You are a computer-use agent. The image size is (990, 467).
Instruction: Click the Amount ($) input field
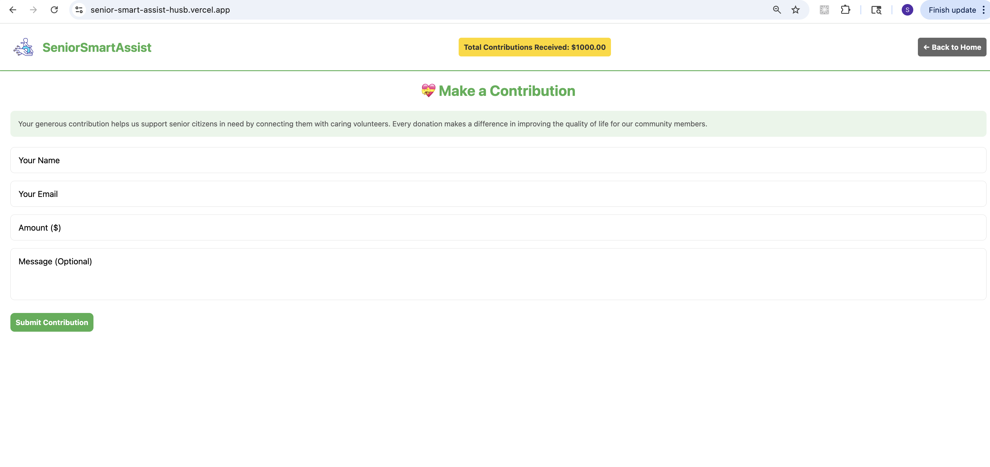[x=498, y=228]
